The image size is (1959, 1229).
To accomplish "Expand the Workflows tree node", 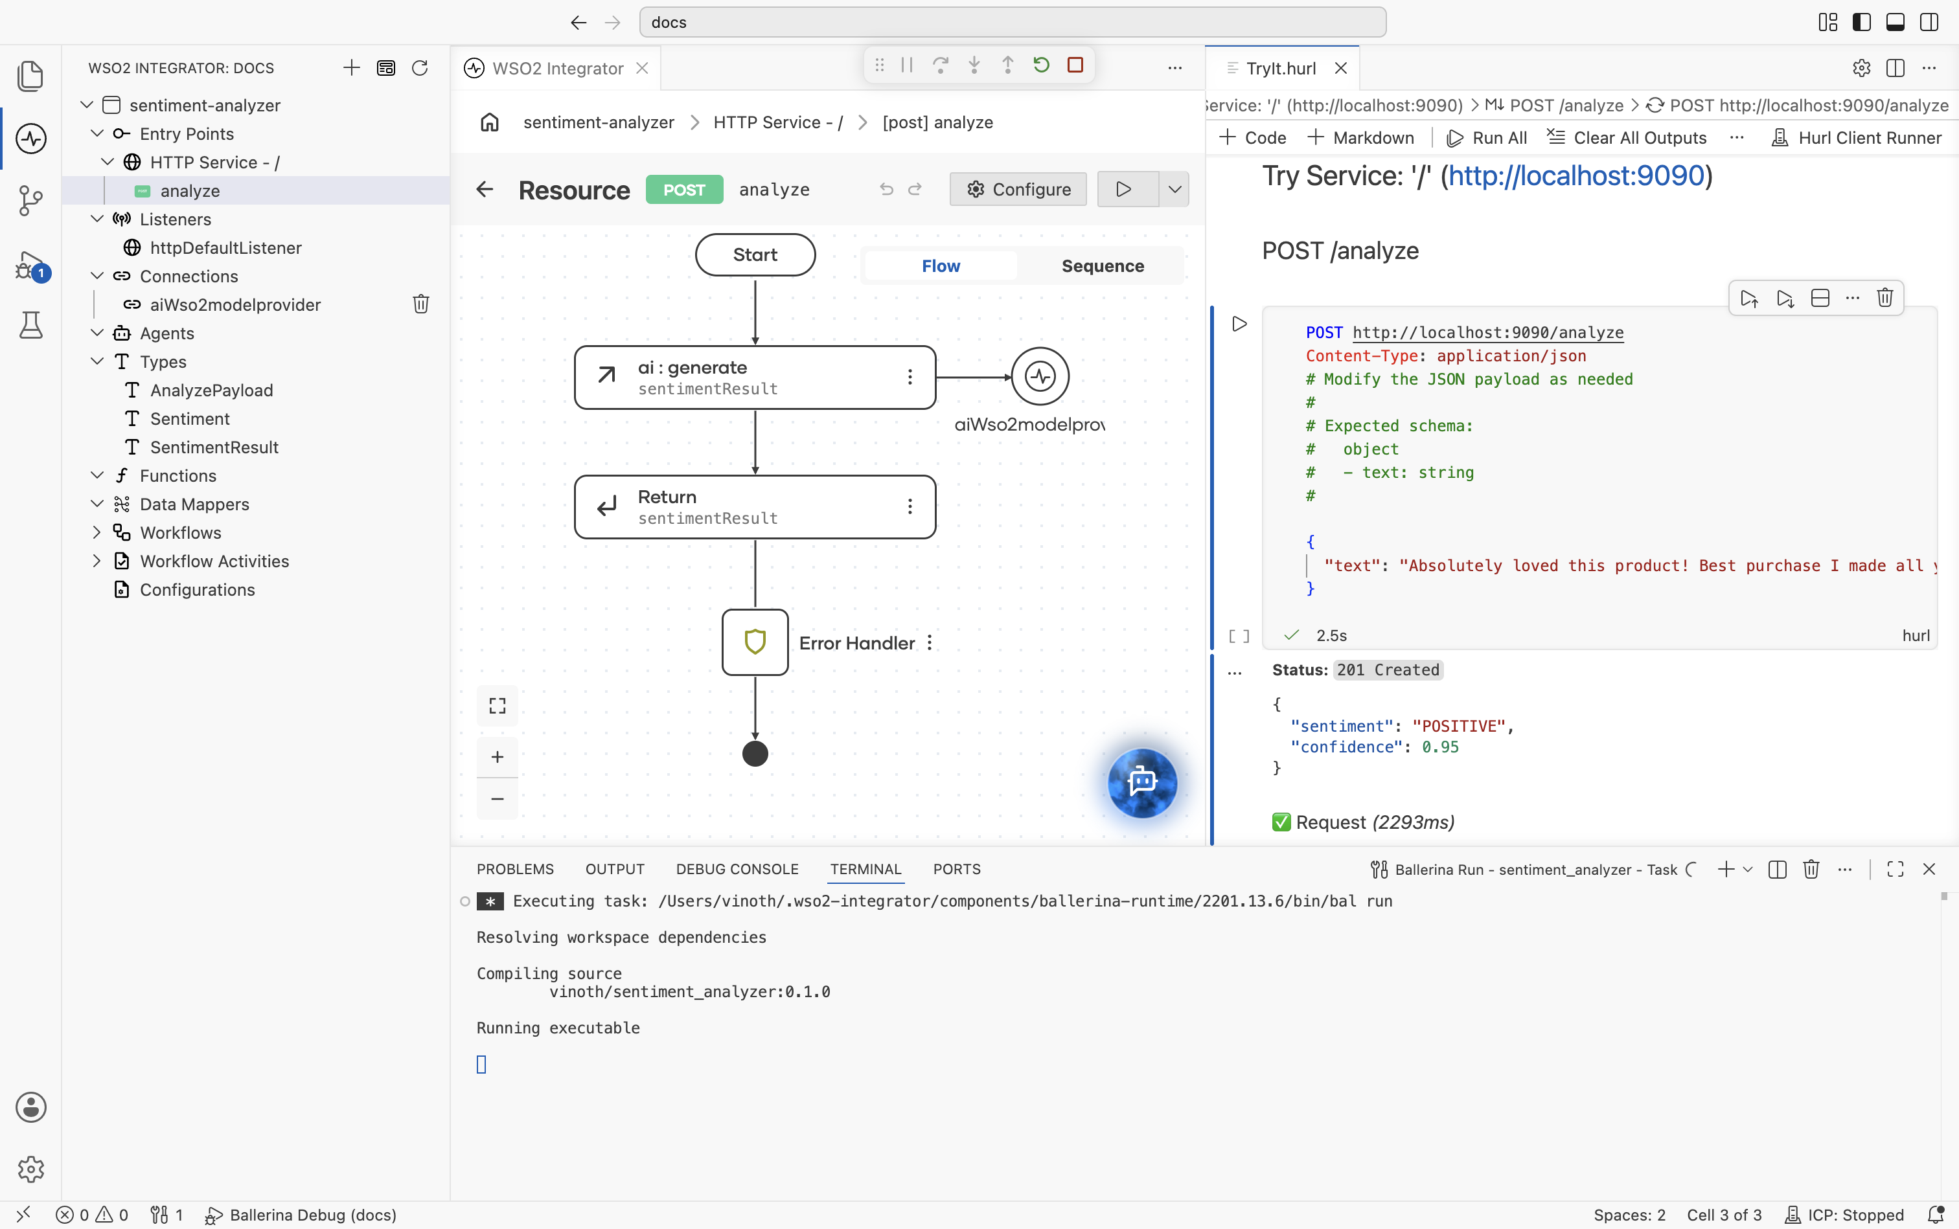I will [x=97, y=532].
